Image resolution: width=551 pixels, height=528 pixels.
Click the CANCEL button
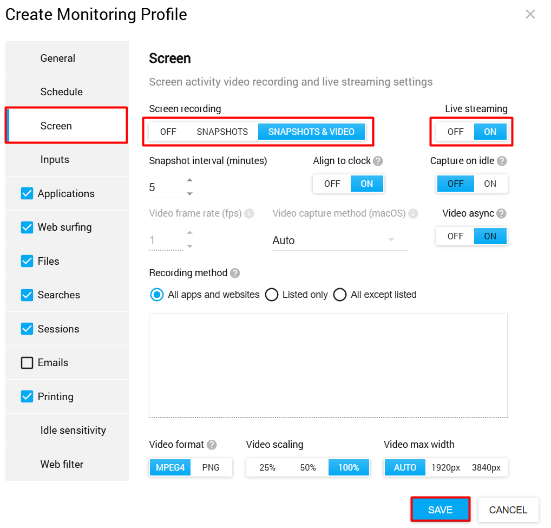508,510
